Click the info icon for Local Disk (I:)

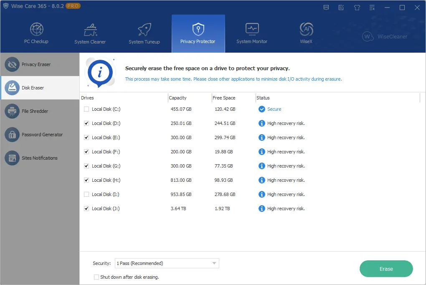(261, 194)
